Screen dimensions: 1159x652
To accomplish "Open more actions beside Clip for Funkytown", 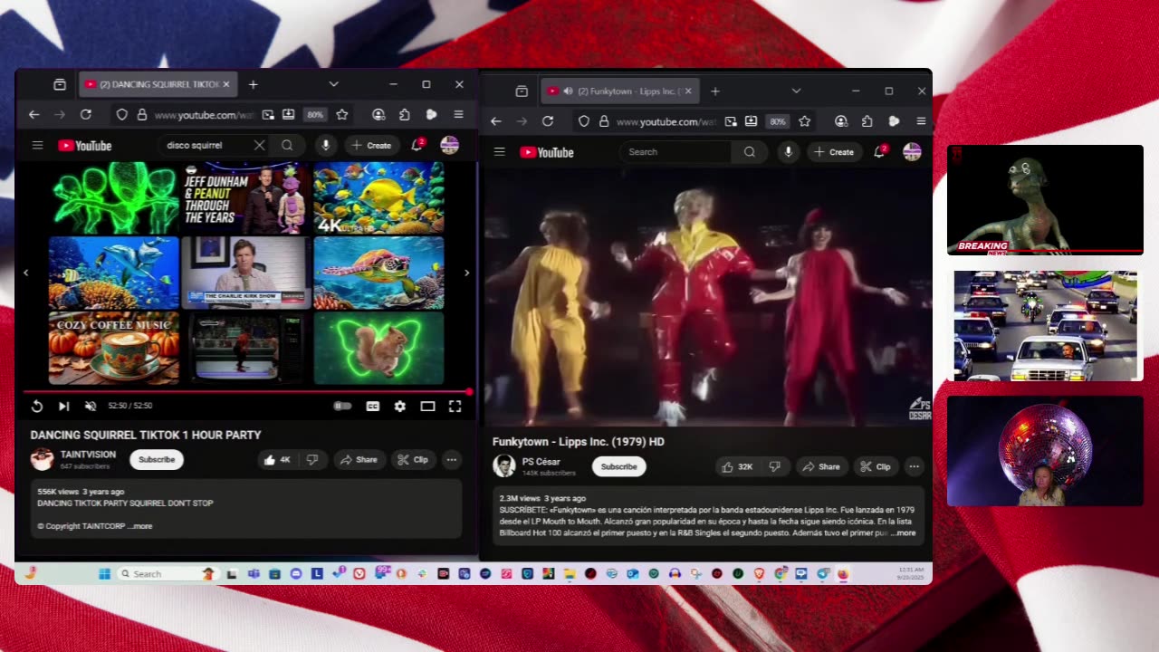I will click(x=914, y=467).
